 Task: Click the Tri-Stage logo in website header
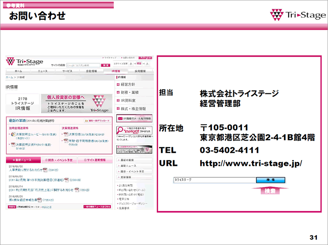pyautogui.click(x=24, y=62)
